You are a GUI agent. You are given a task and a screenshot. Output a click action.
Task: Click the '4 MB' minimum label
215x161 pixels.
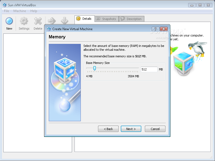(x=89, y=76)
